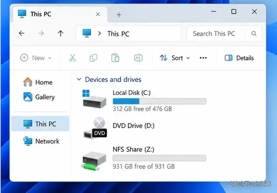The height and width of the screenshot is (193, 277).
Task: Select the DVD Drive (D:) icon
Action: (95, 128)
